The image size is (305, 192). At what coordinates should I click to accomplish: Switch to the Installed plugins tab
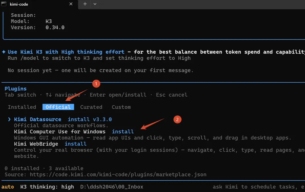22,107
